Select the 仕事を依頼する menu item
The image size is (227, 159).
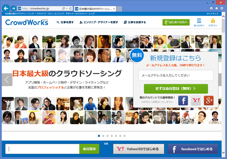134,22
